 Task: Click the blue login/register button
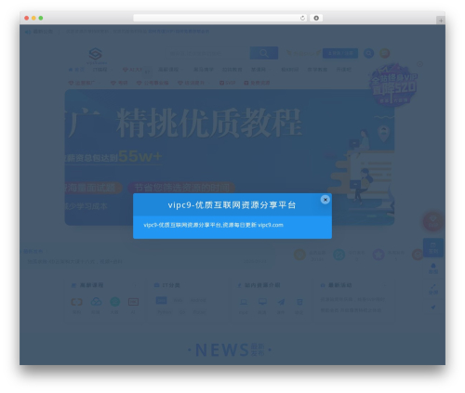pos(340,53)
